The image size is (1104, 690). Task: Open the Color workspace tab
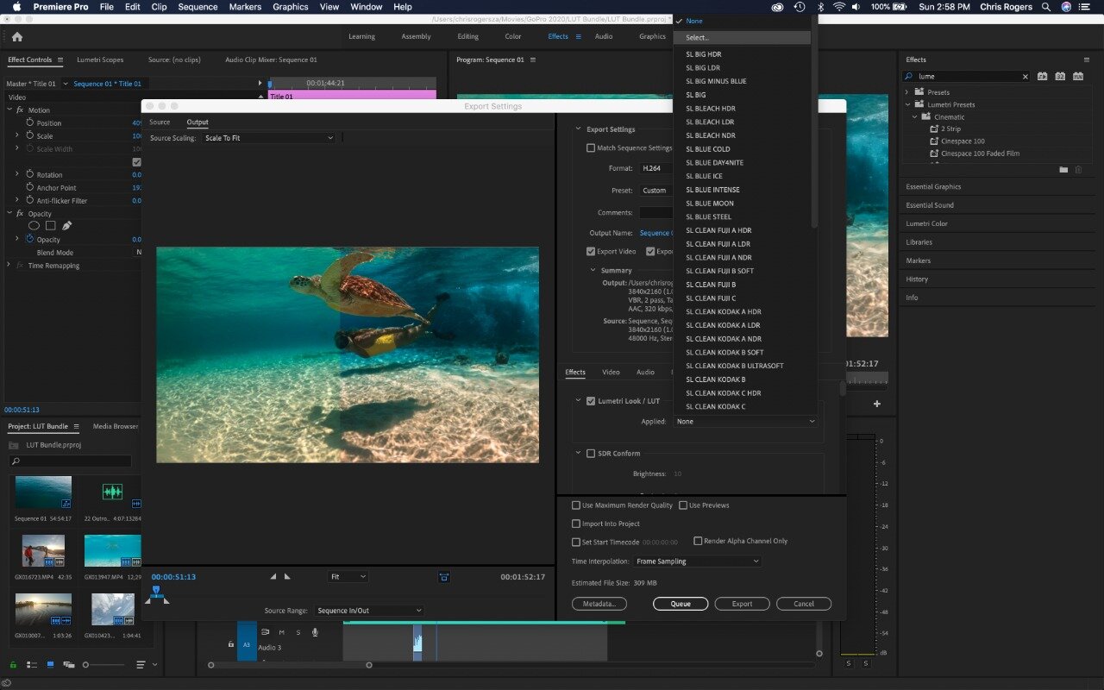[x=513, y=36]
